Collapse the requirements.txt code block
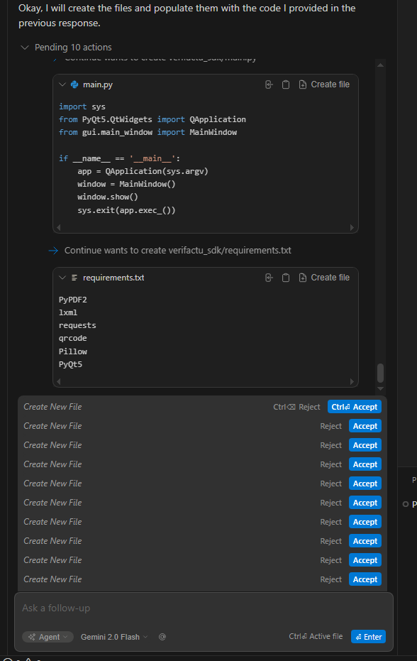417x661 pixels. [x=62, y=277]
